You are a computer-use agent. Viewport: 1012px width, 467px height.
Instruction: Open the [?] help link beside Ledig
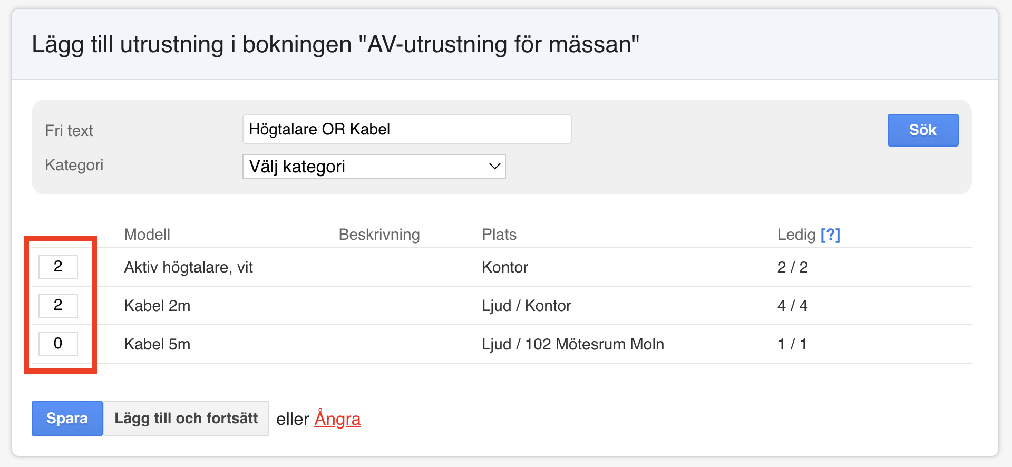[x=830, y=235]
